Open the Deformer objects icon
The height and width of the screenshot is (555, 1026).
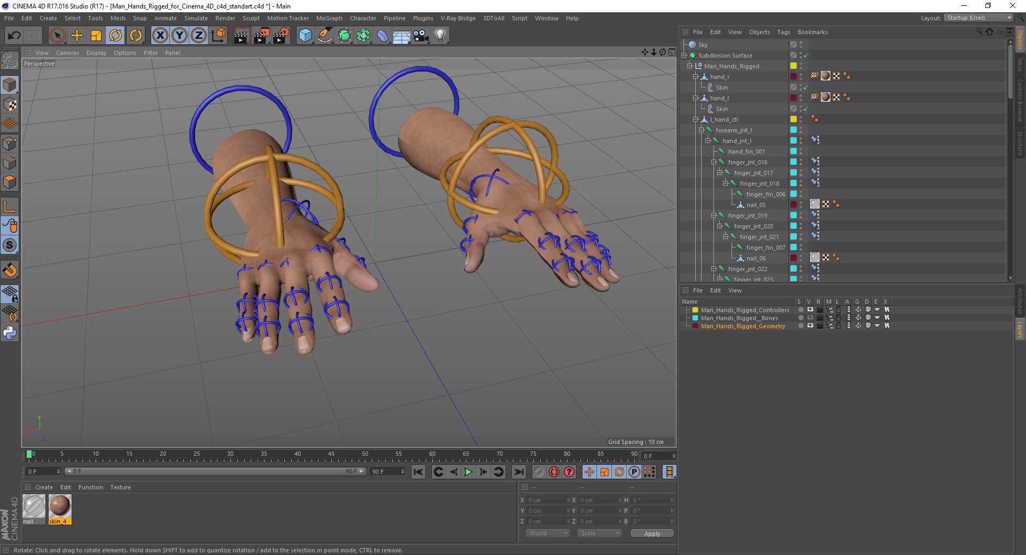[383, 36]
